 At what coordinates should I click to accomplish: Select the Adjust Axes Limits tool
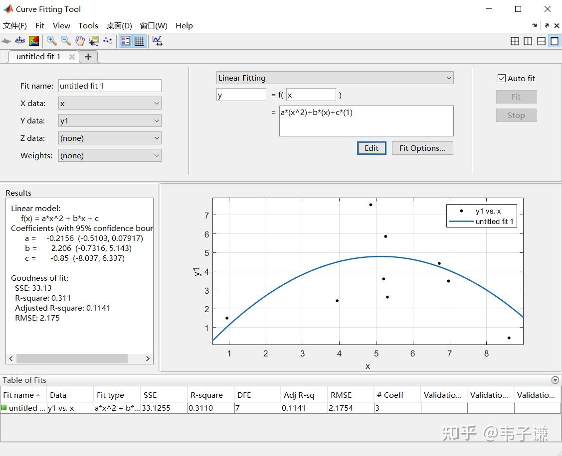click(158, 41)
